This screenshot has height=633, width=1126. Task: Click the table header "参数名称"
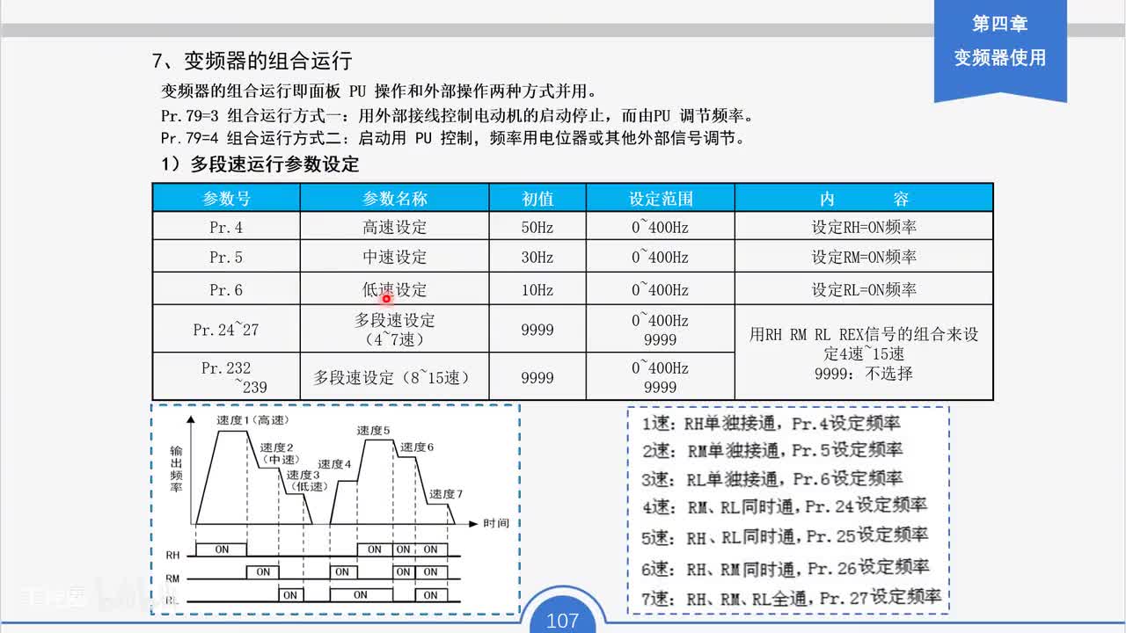coord(395,198)
